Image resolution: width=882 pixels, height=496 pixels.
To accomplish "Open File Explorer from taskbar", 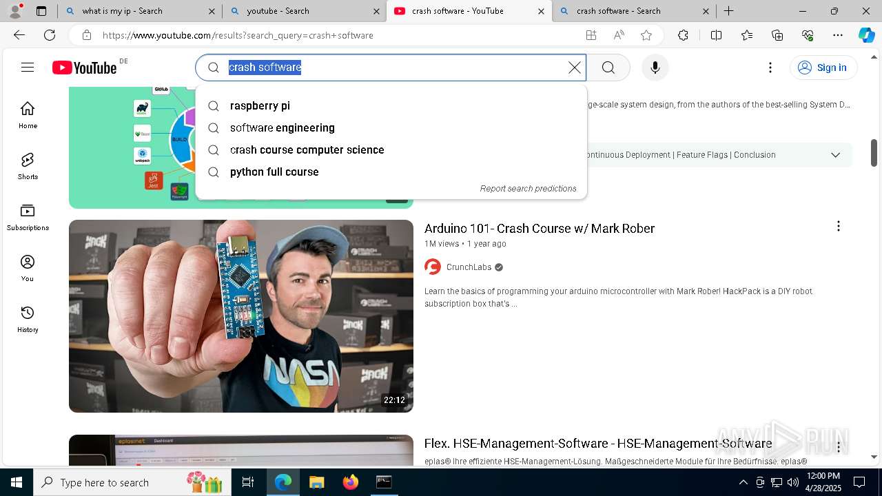I will point(316,482).
